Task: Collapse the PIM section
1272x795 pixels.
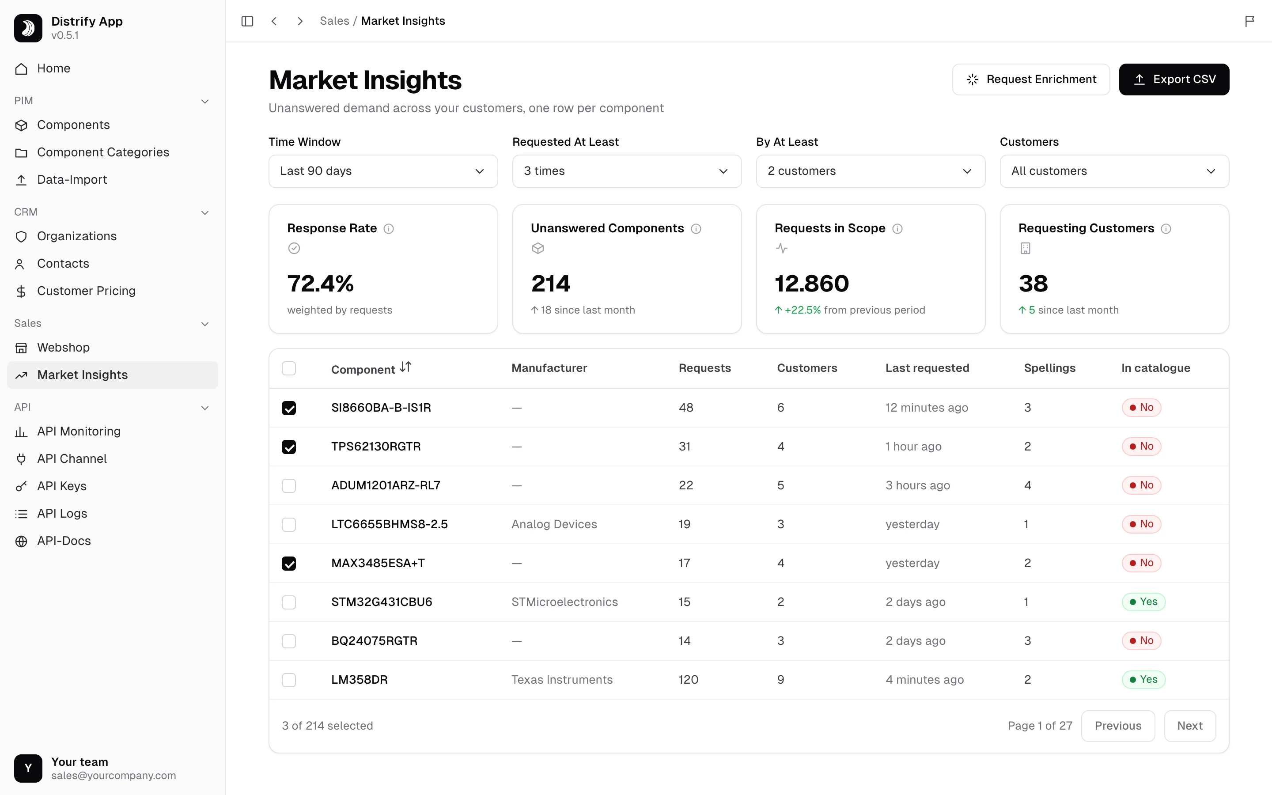Action: point(205,101)
